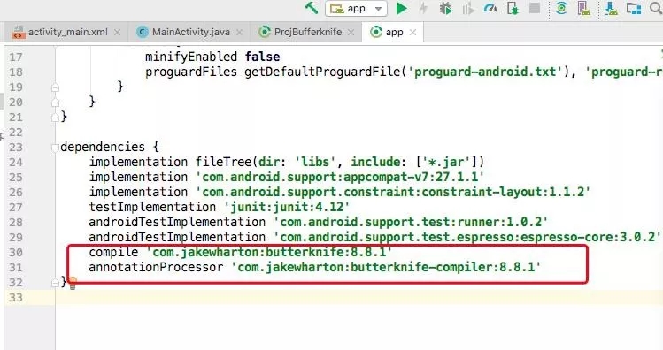Screen dimensions: 663x350
Task: Click the espresso-core:3.0.2 dependency string
Action: (x=467, y=237)
